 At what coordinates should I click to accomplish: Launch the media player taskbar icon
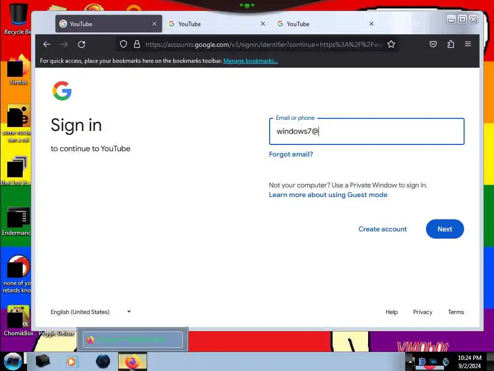pyautogui.click(x=71, y=361)
